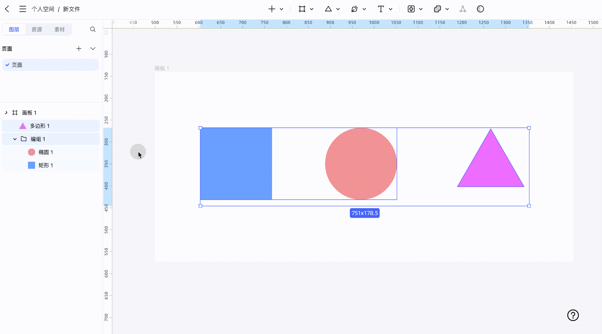This screenshot has width=602, height=334.
Task: Click the 751x178.5 size label
Action: point(364,213)
